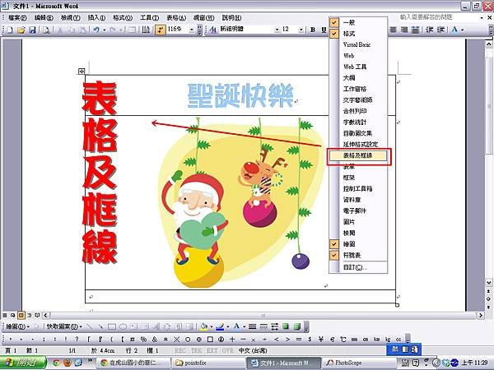Screen dimensions: 494x370
Task: Expand the Line Color dropdown arrow
Action: [228, 327]
